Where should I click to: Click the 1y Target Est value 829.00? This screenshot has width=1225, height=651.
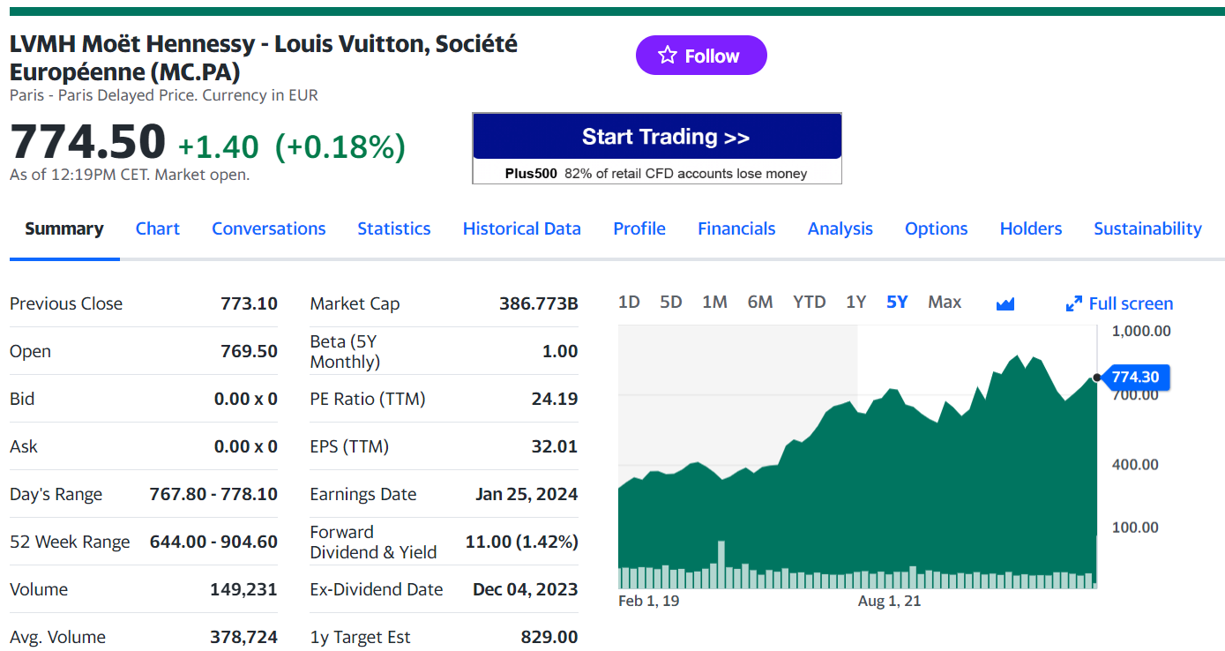coord(549,637)
